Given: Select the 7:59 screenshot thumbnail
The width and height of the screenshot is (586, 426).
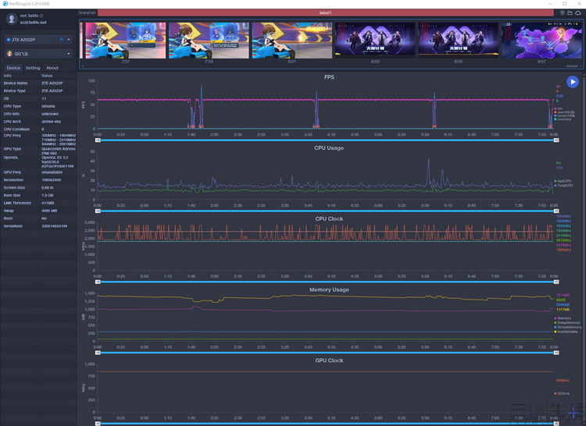Looking at the screenshot, I should pyautogui.click(x=209, y=41).
